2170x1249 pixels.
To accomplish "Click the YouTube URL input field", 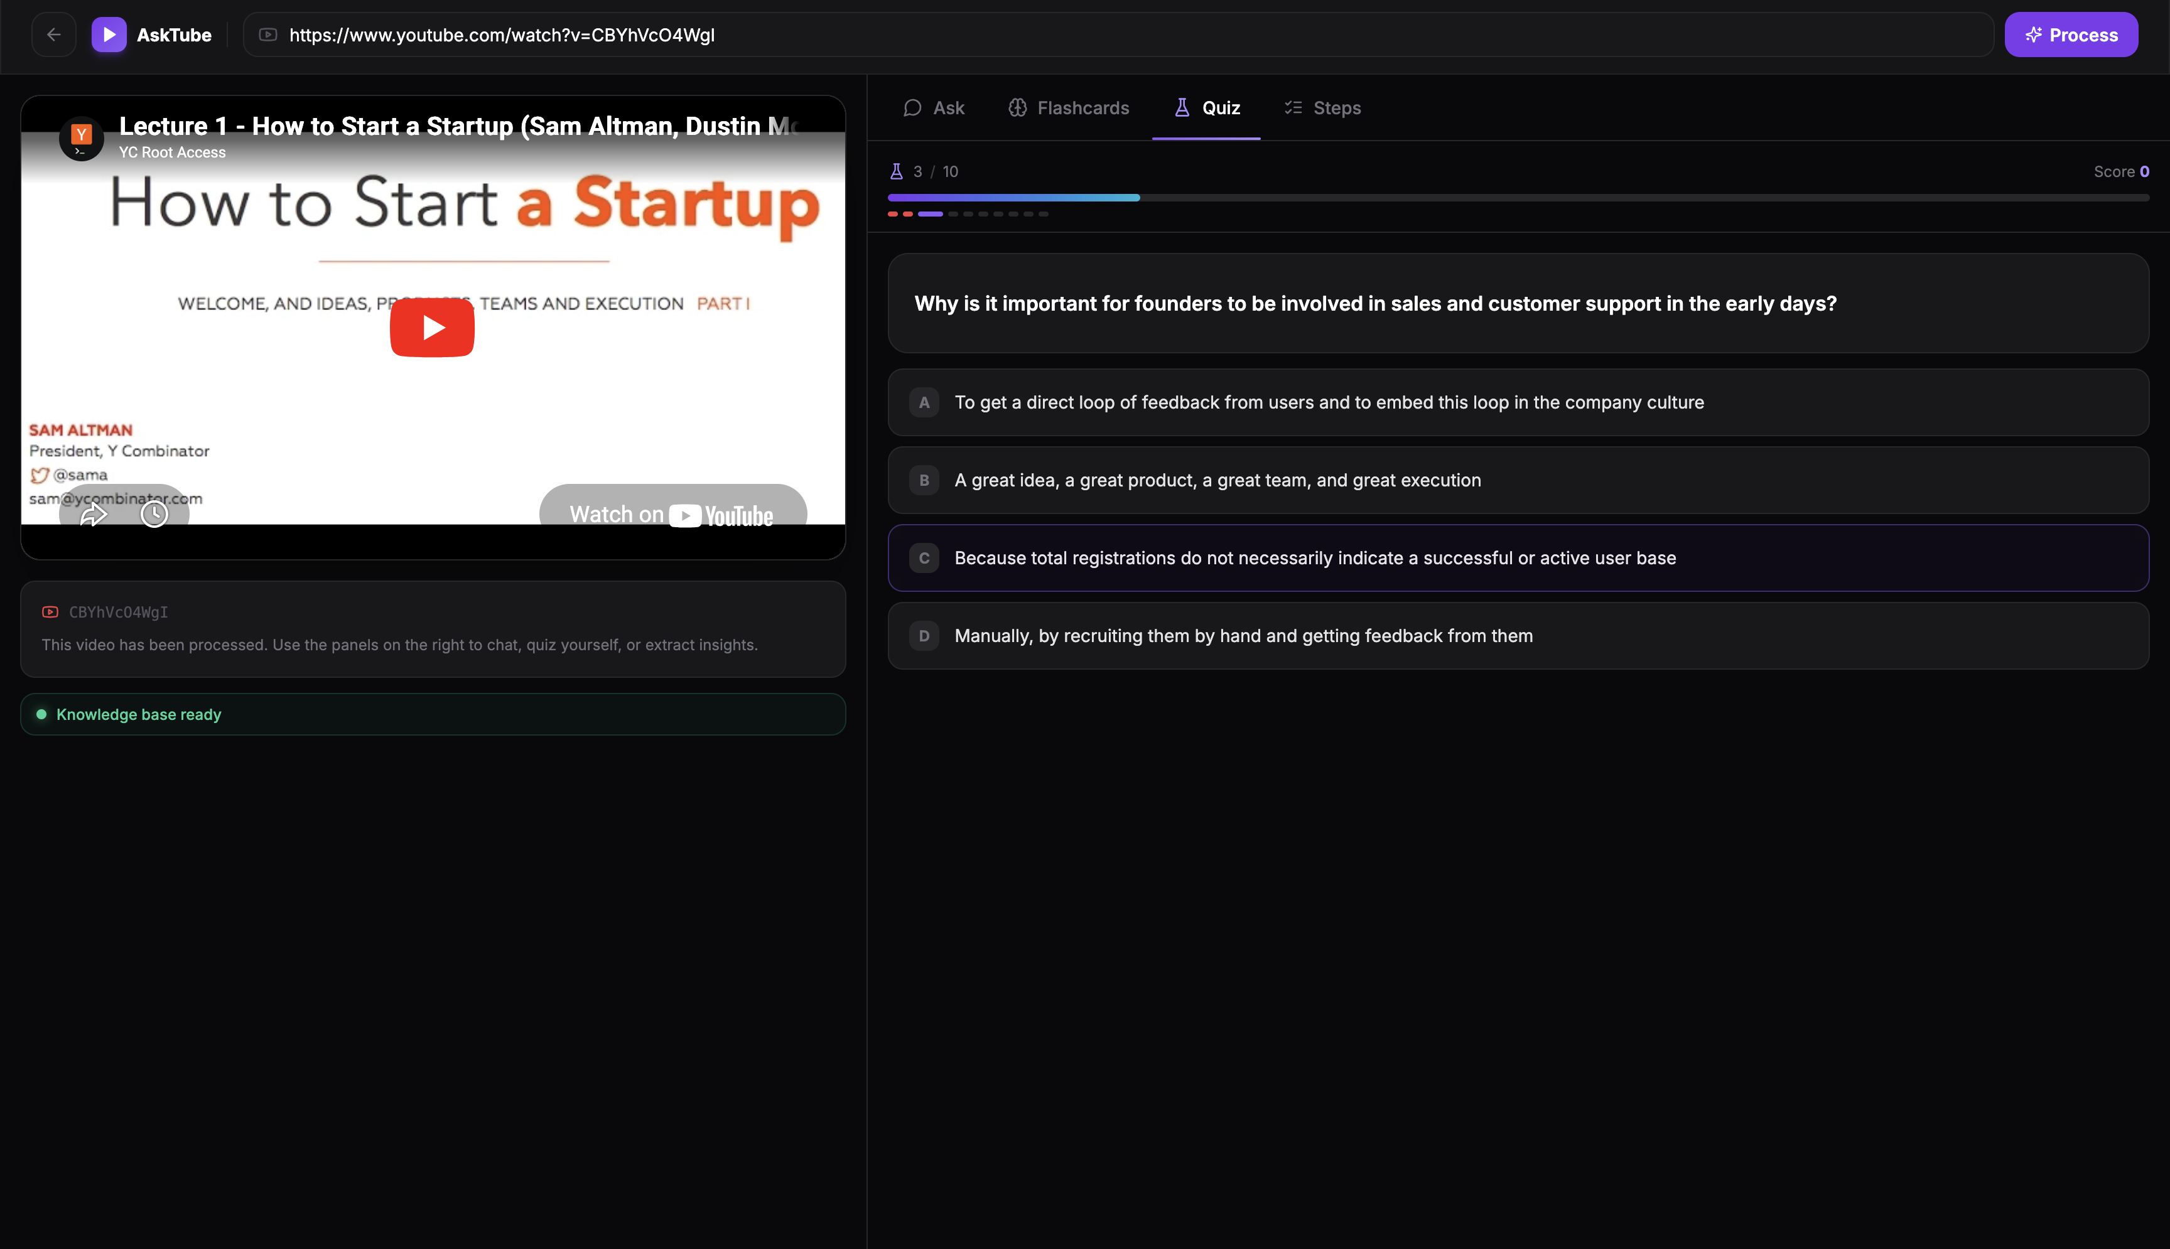I will [x=1116, y=35].
